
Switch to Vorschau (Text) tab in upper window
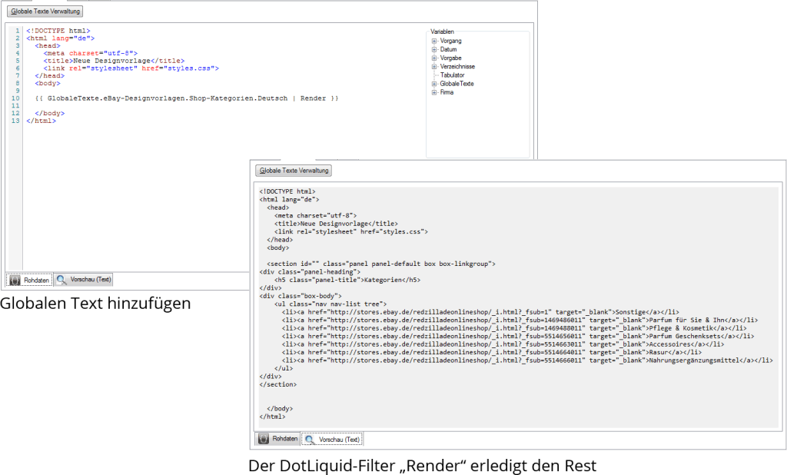tap(84, 280)
